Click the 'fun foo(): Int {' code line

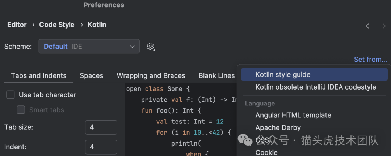point(171,110)
